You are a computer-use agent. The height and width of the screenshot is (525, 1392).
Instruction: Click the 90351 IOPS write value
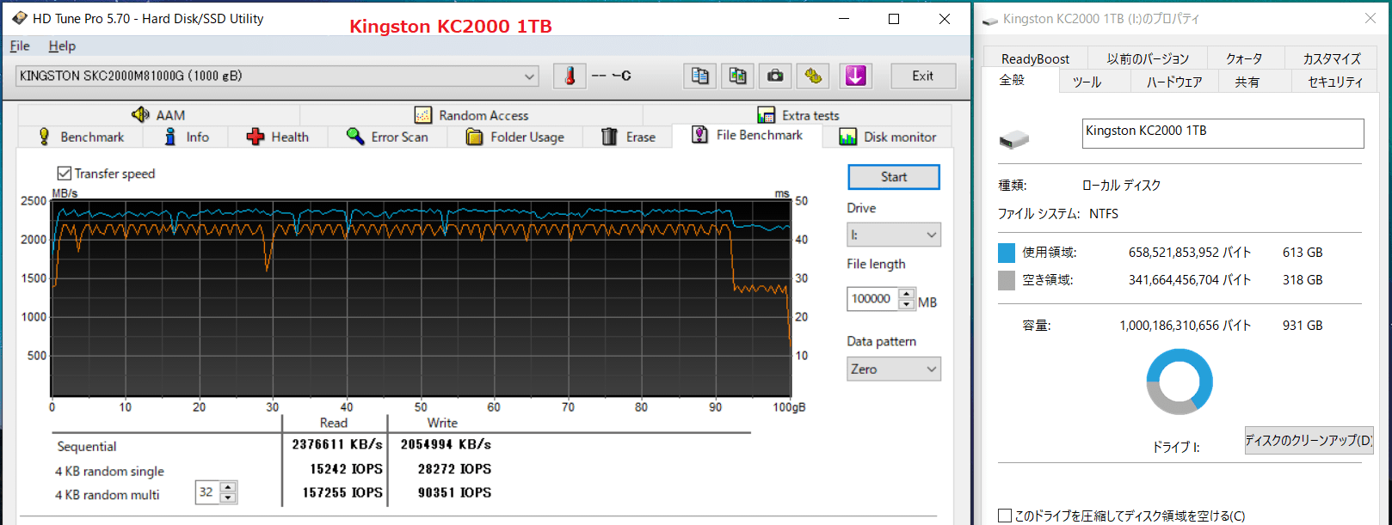point(454,492)
